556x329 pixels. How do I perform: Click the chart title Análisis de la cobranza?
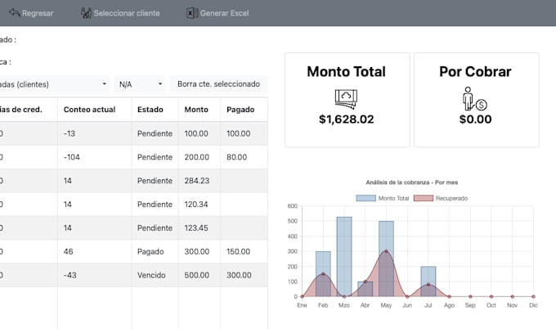pos(411,183)
